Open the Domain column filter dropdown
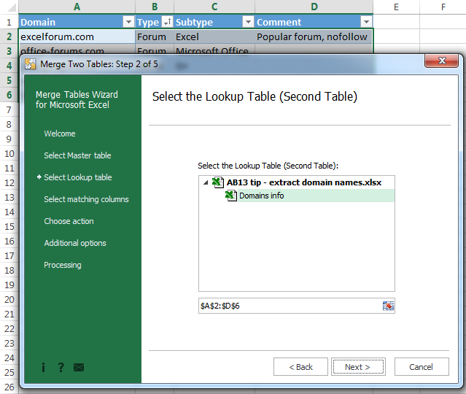This screenshot has height=394, width=466. pyautogui.click(x=128, y=22)
